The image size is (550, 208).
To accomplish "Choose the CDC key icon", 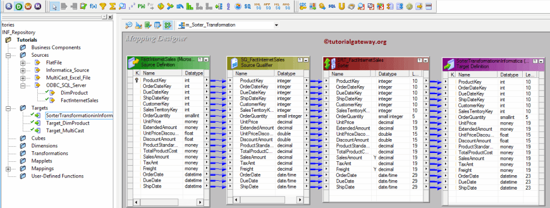I will coord(303,6).
